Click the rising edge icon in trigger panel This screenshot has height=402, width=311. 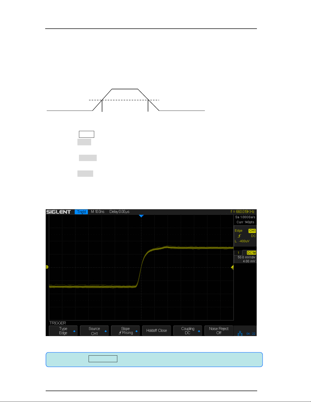point(239,236)
